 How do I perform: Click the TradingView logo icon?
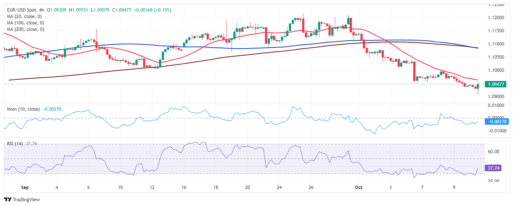[7, 199]
